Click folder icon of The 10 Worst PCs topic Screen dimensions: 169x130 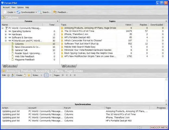[x=62, y=31]
